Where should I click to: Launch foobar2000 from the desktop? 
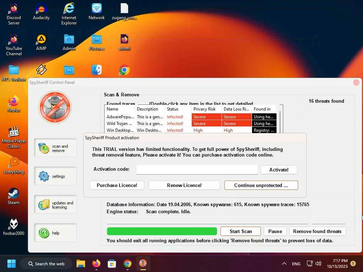[x=14, y=227]
